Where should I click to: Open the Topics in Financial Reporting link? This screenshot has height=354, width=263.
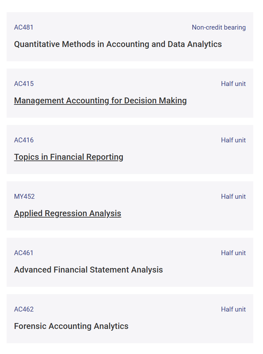pos(69,157)
